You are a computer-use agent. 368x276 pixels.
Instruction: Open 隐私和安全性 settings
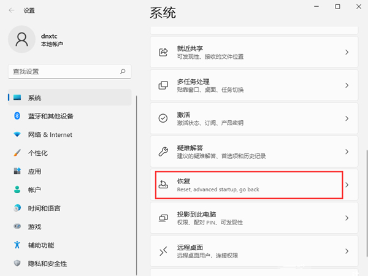tap(47, 264)
